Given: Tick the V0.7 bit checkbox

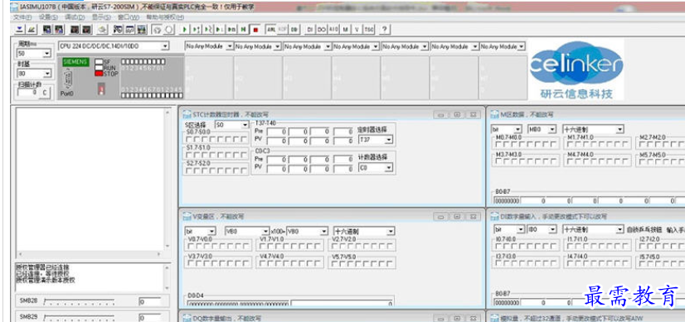Looking at the screenshot, I should (191, 246).
